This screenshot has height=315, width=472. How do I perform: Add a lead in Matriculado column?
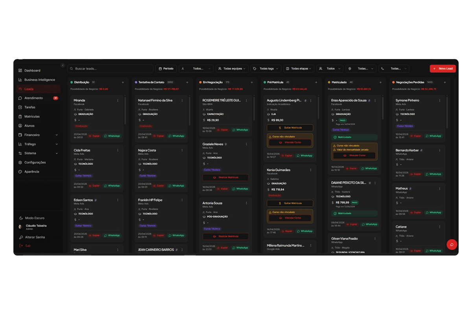[380, 82]
